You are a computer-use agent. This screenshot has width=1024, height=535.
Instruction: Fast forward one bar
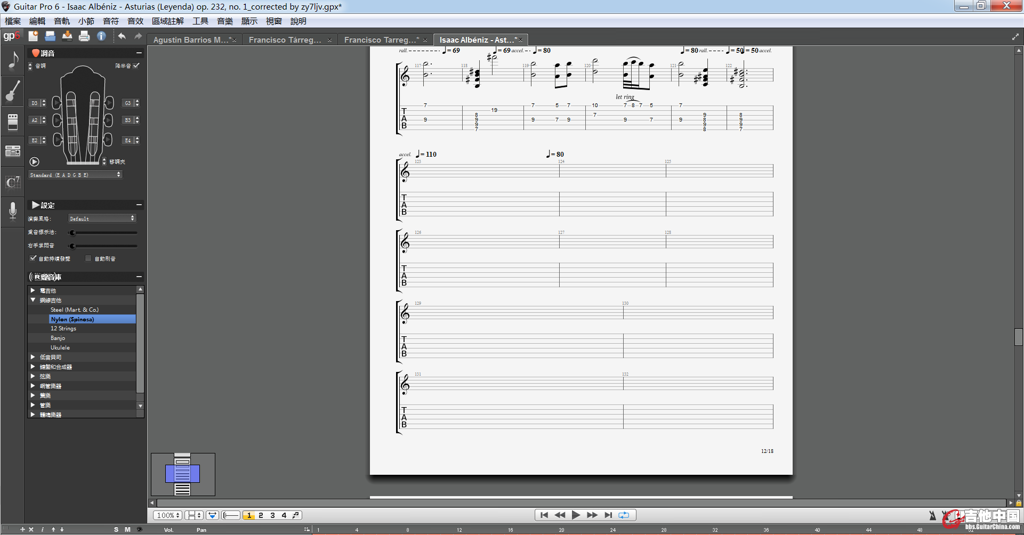click(592, 515)
